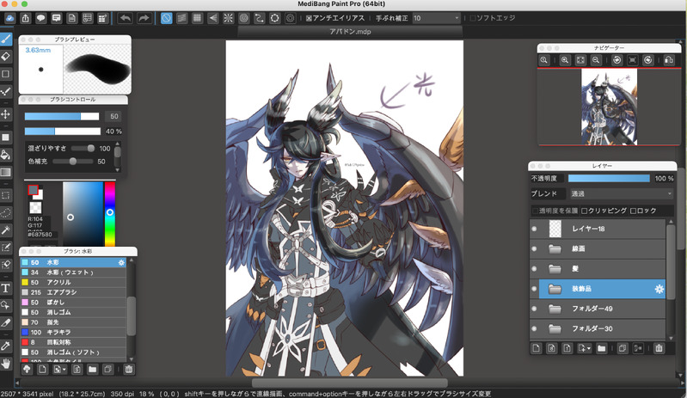
Task: Turn snap off with the highlighted icon
Action: (x=167, y=18)
